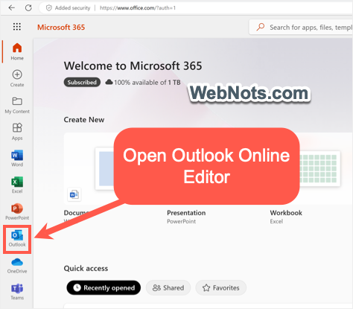Launch Word from sidebar
Image resolution: width=353 pixels, height=309 pixels.
[17, 159]
